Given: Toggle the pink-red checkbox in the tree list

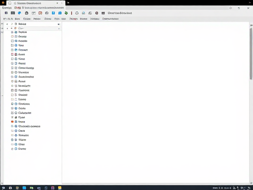Looking at the screenshot, I should coord(12,54).
